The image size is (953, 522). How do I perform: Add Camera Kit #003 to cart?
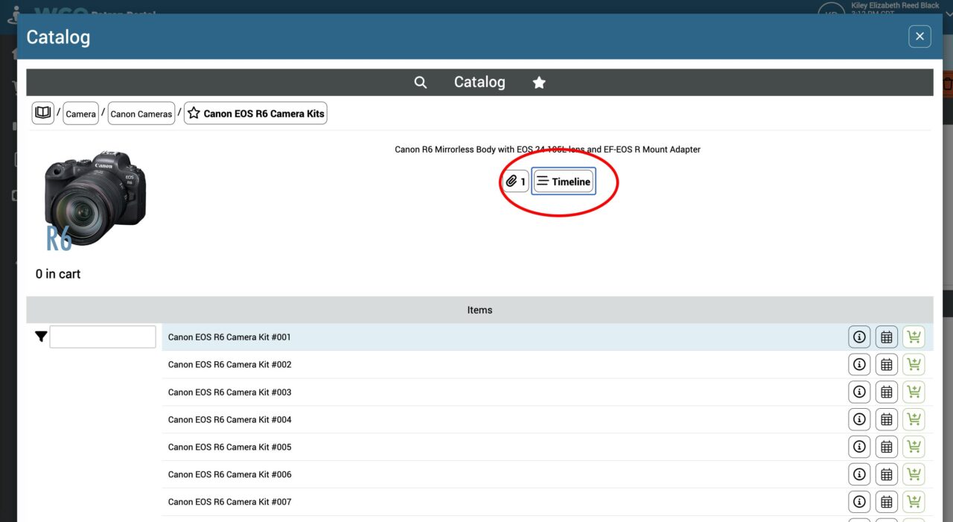click(914, 392)
